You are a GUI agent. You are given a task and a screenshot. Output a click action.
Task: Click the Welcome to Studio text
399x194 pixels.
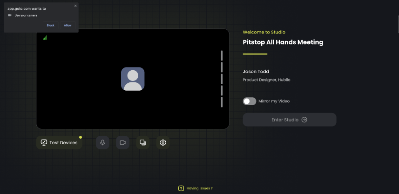click(264, 32)
